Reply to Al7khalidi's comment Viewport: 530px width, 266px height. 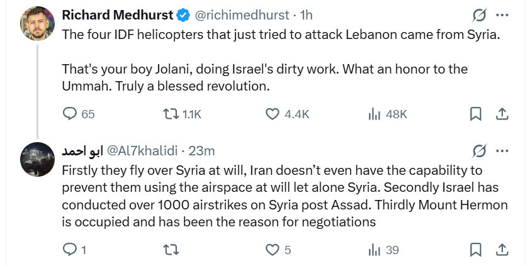tap(70, 250)
